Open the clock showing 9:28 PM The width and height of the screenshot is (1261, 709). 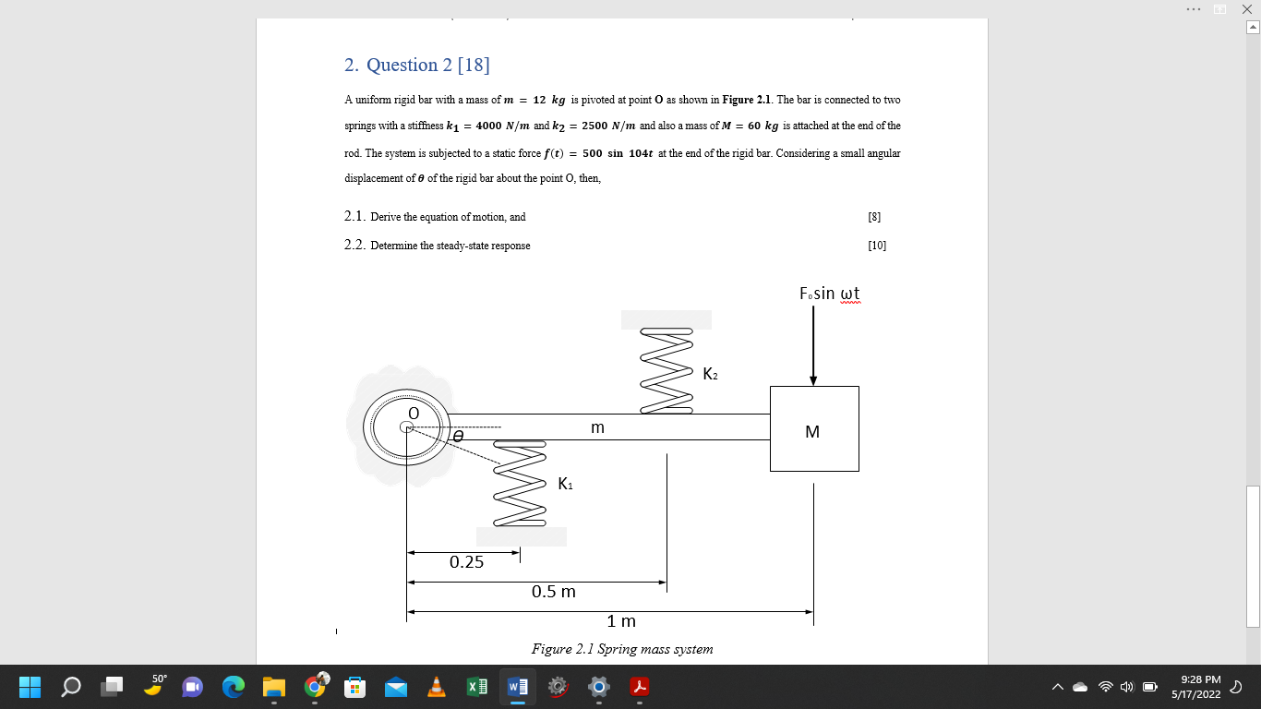tap(1195, 686)
